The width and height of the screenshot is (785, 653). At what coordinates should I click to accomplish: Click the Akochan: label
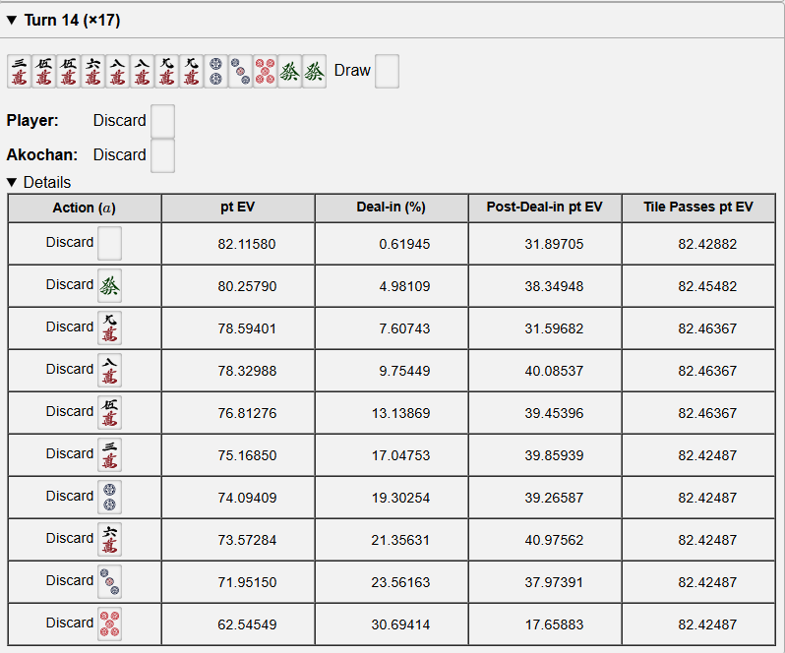42,155
